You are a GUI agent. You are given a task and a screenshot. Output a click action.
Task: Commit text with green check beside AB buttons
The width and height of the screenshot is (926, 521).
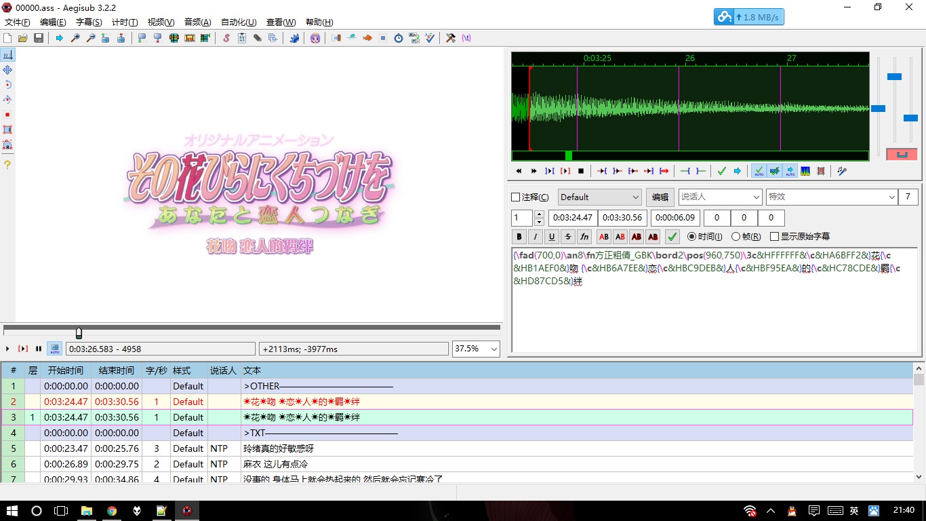(x=672, y=237)
